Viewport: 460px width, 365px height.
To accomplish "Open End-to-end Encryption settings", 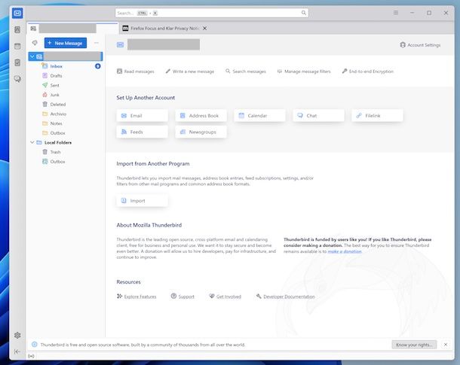I will click(367, 71).
